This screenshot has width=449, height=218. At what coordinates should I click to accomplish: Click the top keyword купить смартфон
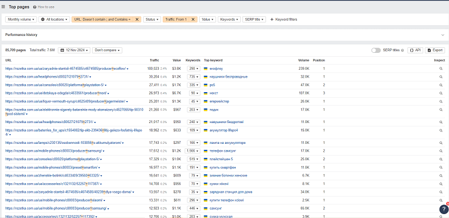click(x=223, y=167)
